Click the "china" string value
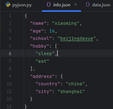The height and width of the screenshot is (109, 113). 75,84
